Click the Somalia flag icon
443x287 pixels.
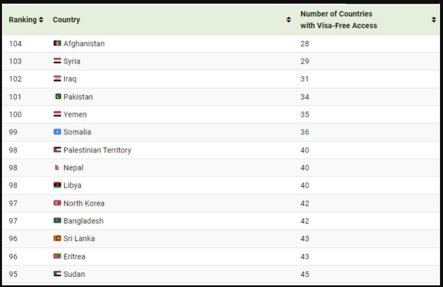click(x=57, y=132)
